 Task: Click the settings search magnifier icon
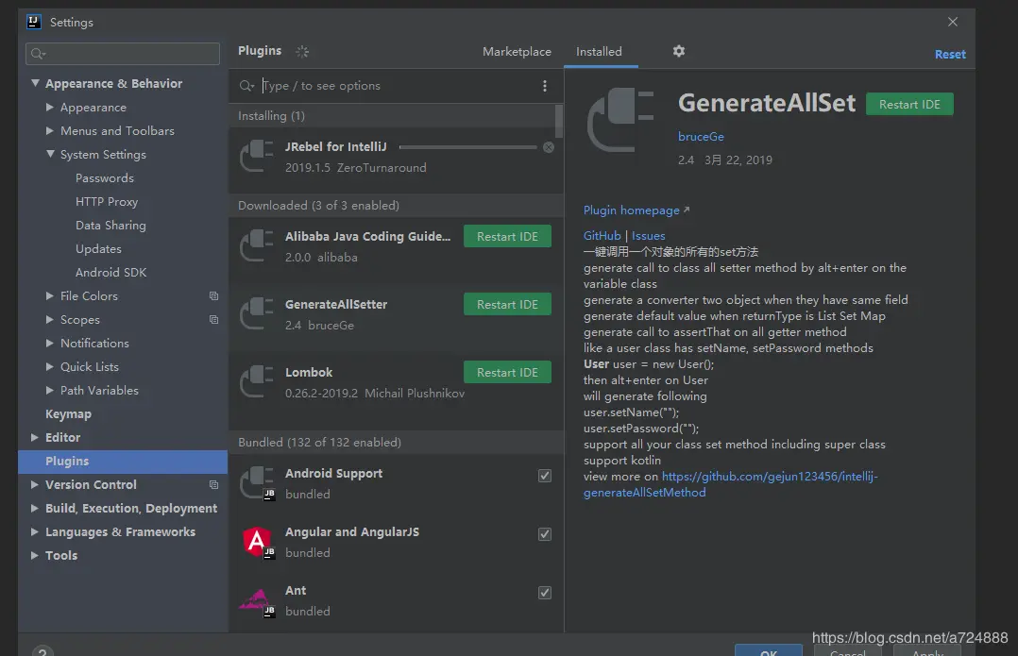39,54
